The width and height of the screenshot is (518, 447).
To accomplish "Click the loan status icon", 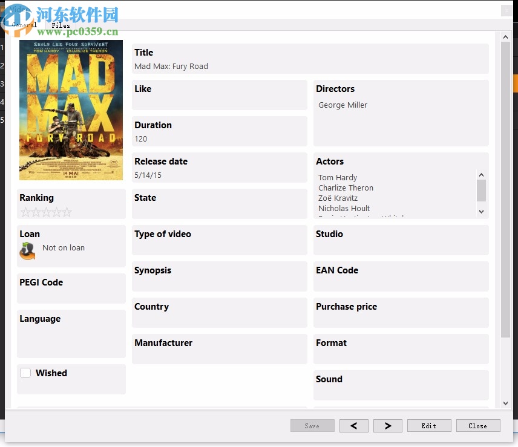I will 27,250.
